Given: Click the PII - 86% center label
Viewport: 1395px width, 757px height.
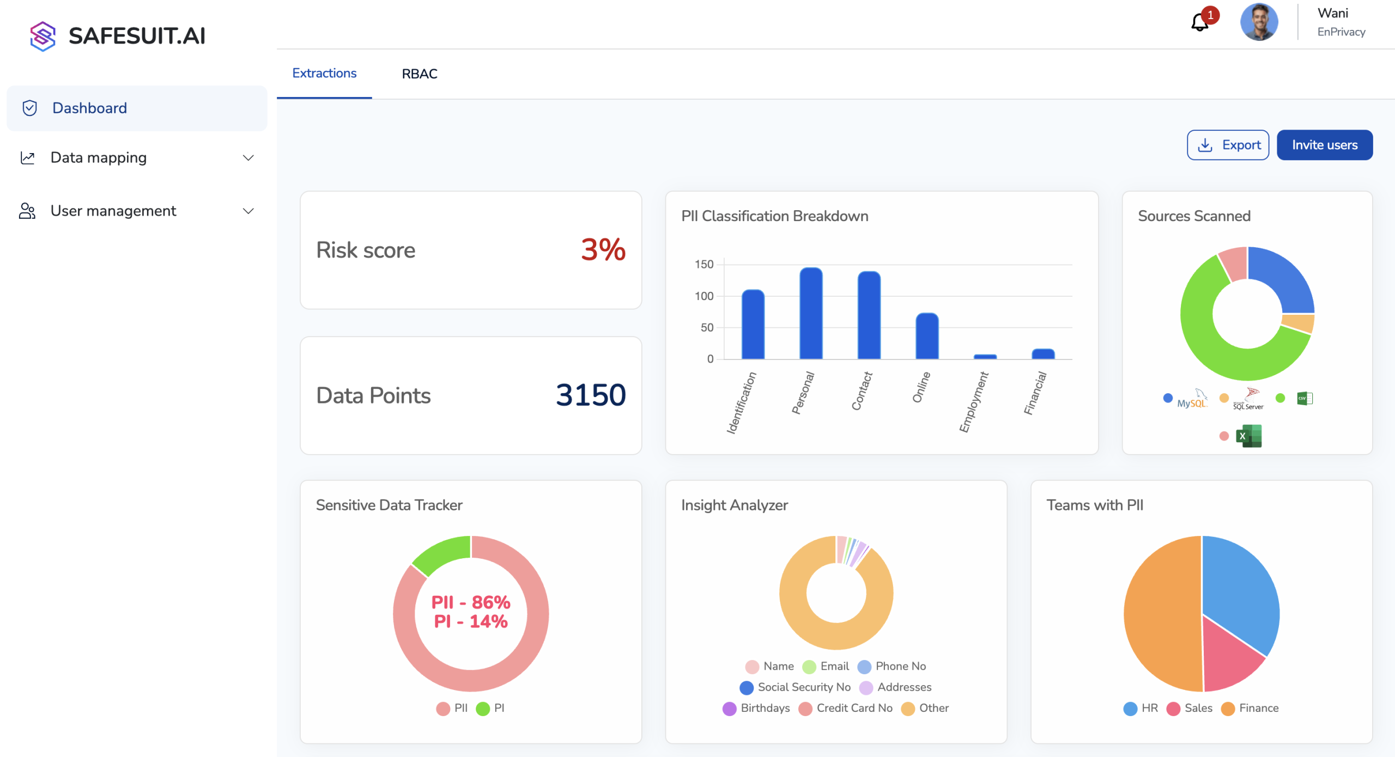Looking at the screenshot, I should pos(471,602).
